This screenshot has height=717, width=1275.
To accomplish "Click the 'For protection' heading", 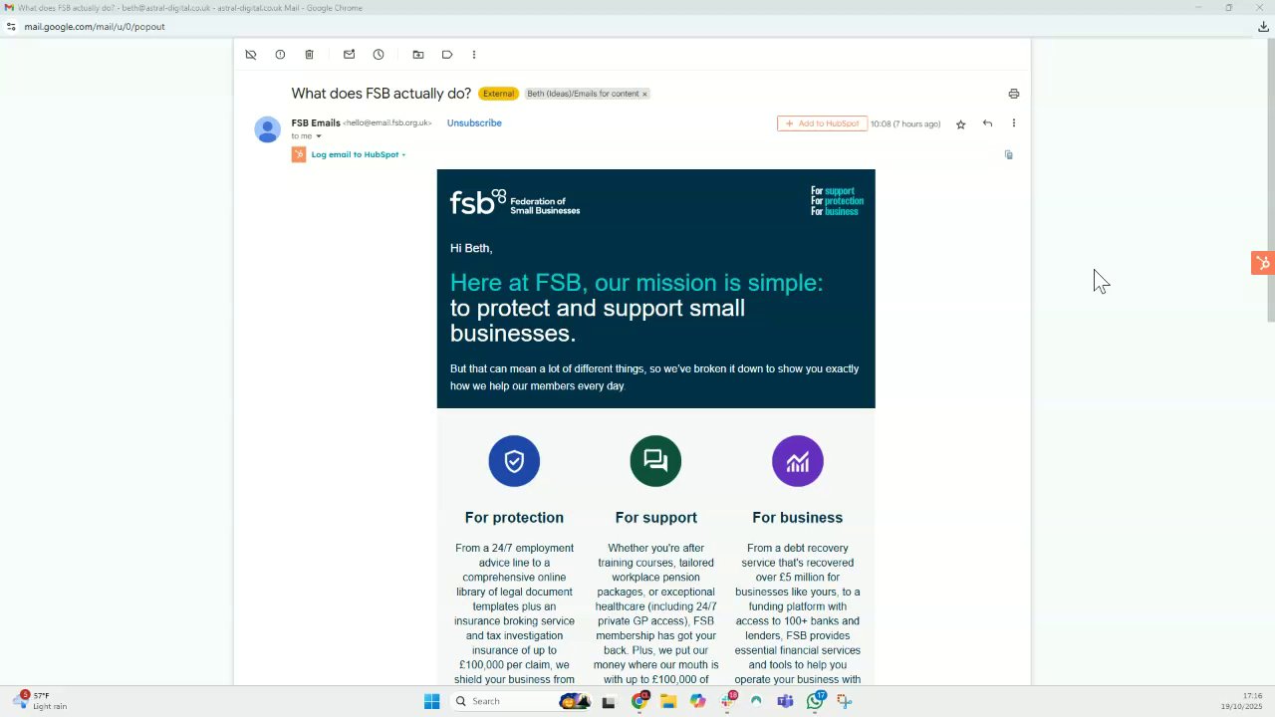I will pyautogui.click(x=514, y=518).
